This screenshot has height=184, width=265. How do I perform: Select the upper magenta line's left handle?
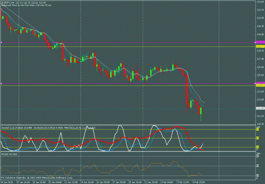point(1,42)
